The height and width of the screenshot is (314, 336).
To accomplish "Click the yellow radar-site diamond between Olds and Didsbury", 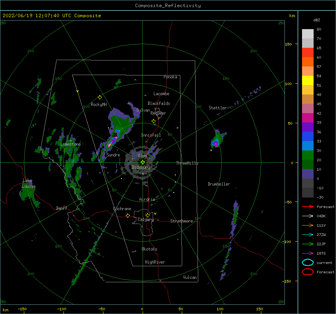I will point(143,162).
